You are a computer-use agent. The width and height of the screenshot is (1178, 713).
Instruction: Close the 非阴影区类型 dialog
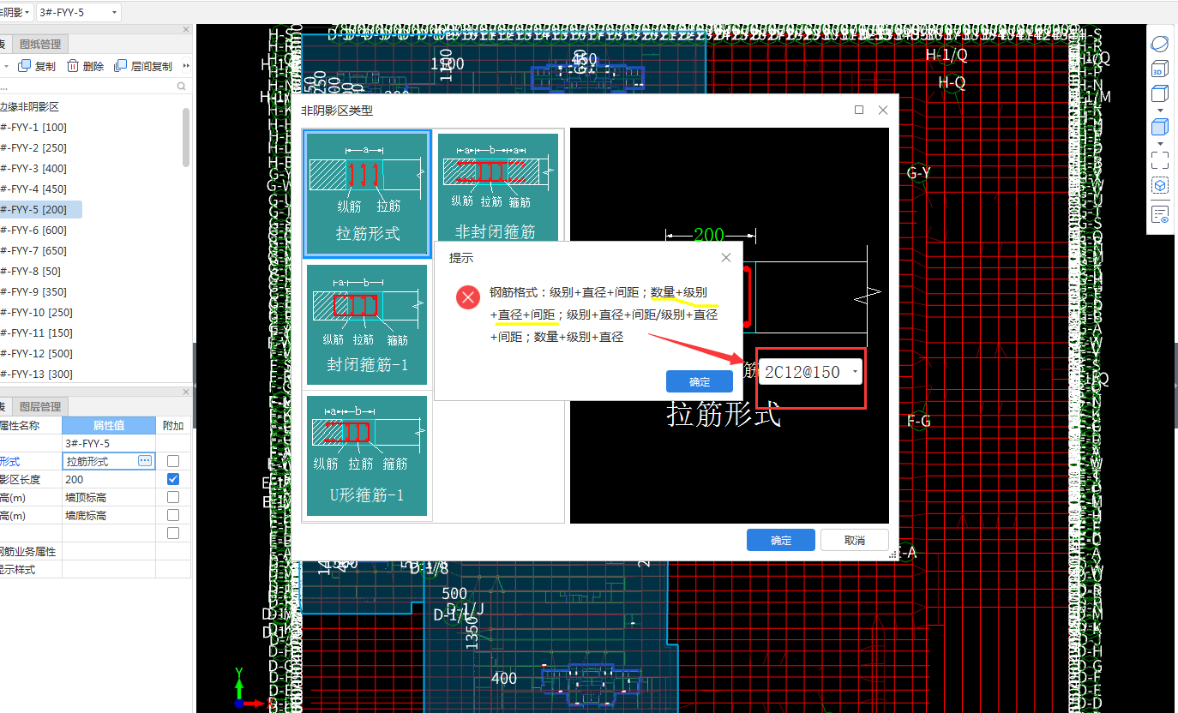(883, 110)
